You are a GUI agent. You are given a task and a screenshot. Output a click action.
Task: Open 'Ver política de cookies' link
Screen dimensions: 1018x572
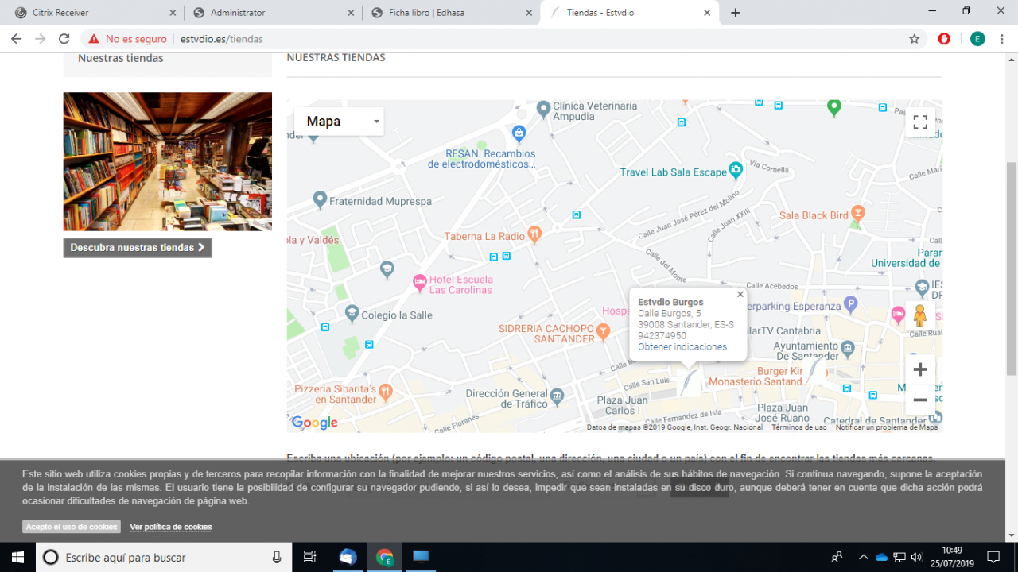[171, 527]
